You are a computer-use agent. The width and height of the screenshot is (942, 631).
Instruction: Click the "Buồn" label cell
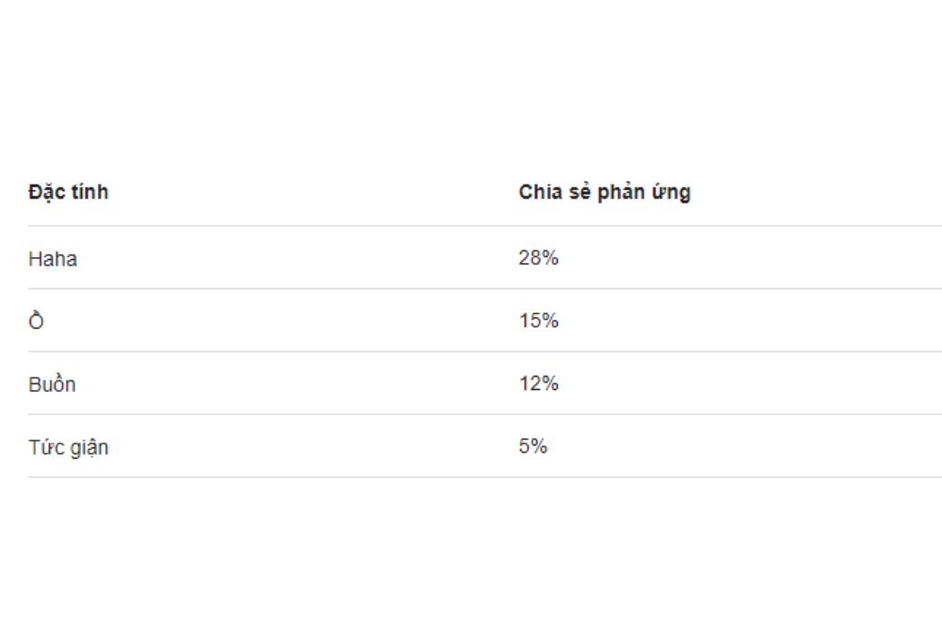tap(52, 384)
